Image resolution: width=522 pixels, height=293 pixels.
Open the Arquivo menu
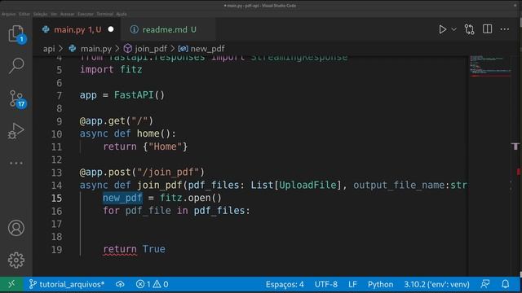8,14
